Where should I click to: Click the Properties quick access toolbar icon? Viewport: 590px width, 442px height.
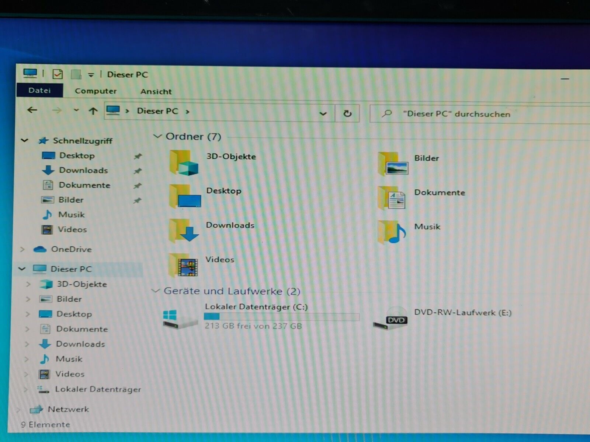(x=58, y=74)
